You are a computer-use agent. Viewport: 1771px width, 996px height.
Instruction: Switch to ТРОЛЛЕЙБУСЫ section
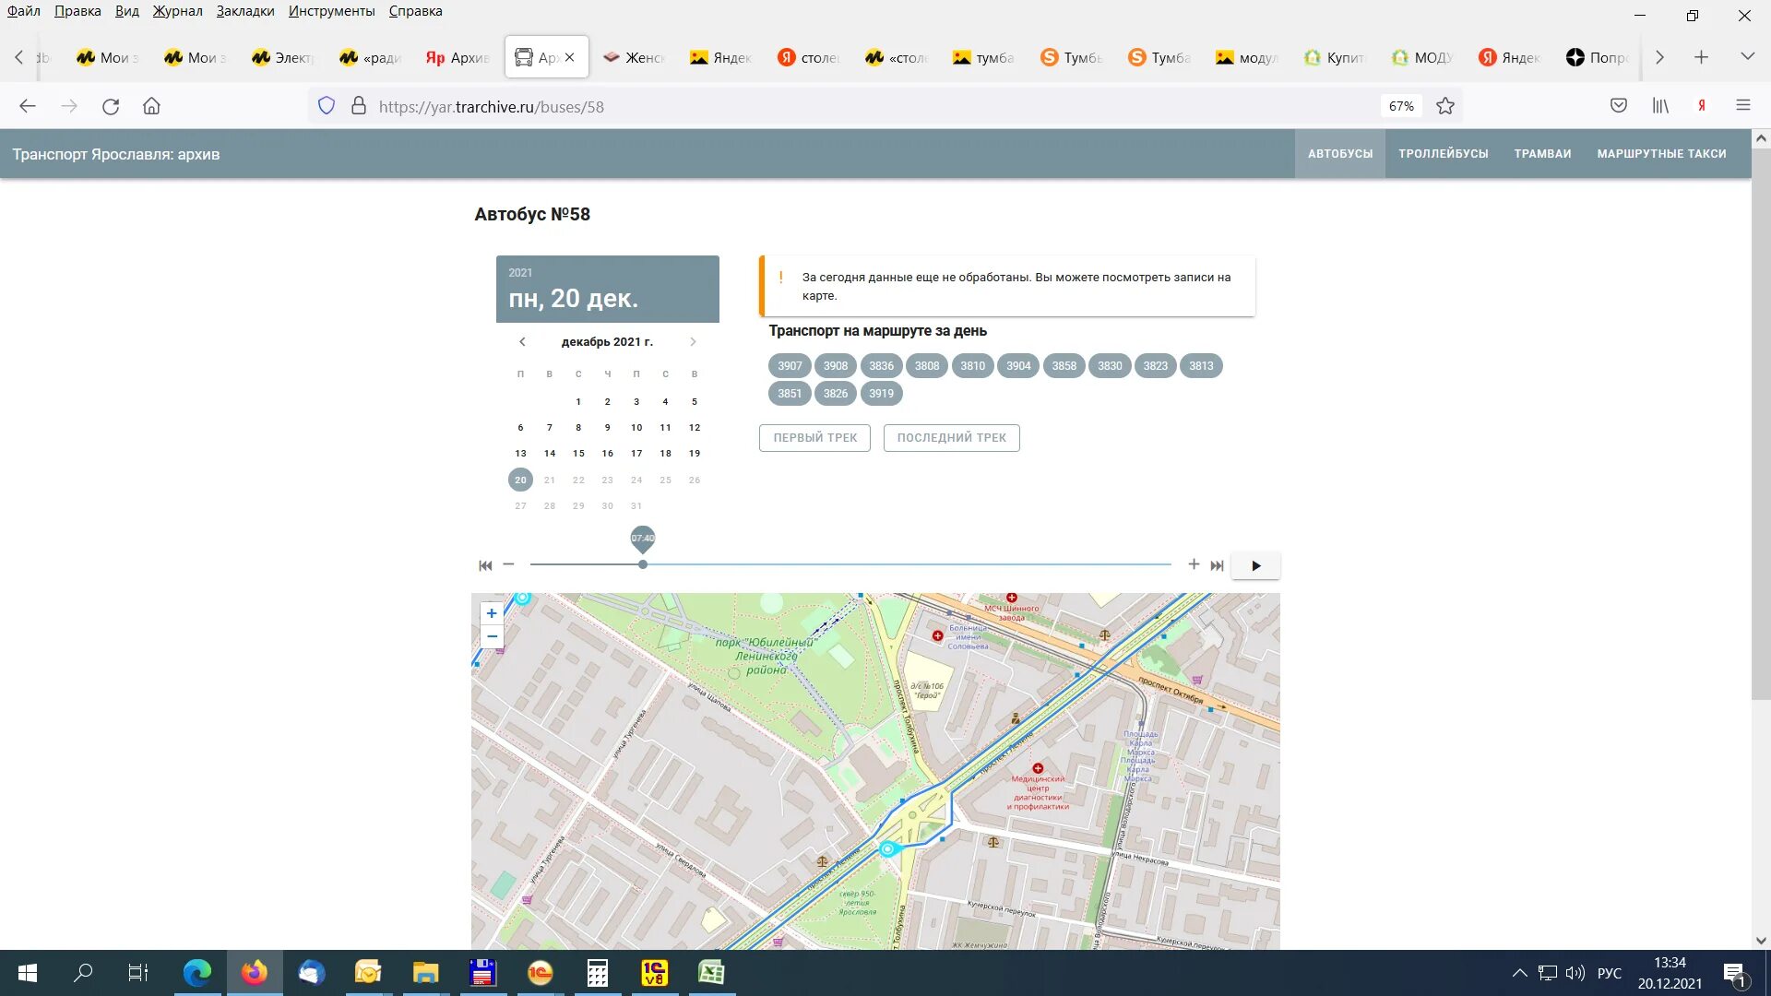[x=1443, y=154]
